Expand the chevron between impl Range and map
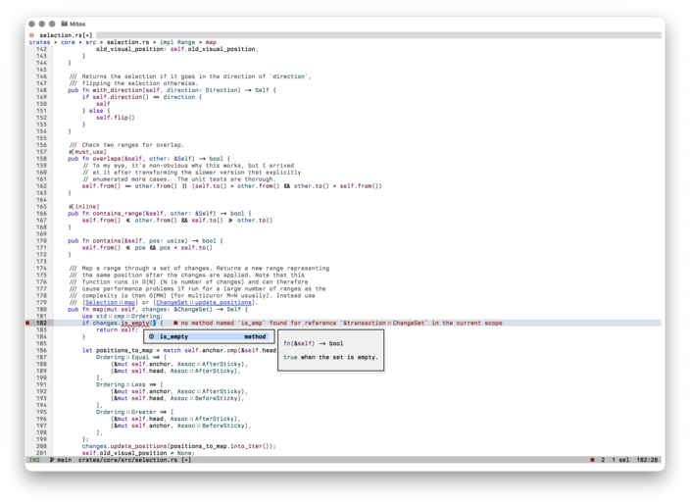The height and width of the screenshot is (504, 690). coord(200,42)
